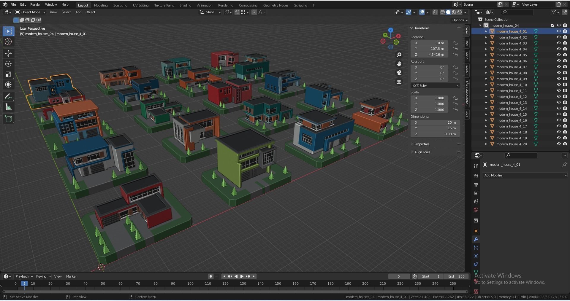Image resolution: width=570 pixels, height=301 pixels.
Task: Open Object properties orange square tab
Action: tap(476, 231)
